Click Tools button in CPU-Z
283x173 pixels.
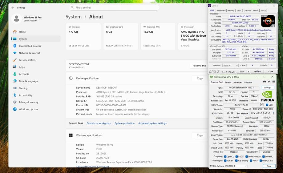[242, 71]
